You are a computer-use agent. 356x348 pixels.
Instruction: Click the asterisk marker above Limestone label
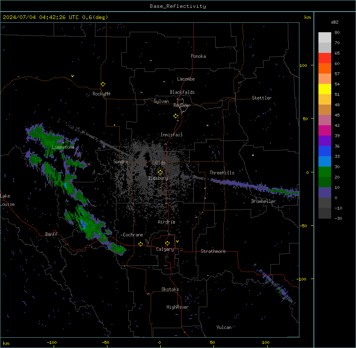click(63, 143)
